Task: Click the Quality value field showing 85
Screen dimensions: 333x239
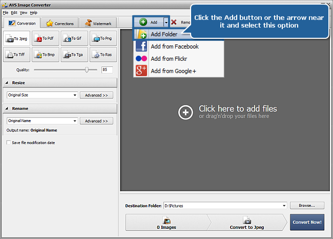Action: 107,69
